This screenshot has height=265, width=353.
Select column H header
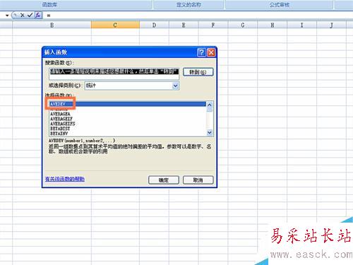273,25
